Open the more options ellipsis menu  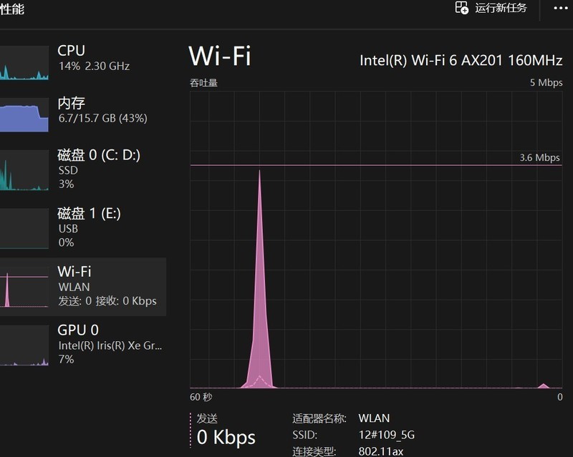[561, 8]
